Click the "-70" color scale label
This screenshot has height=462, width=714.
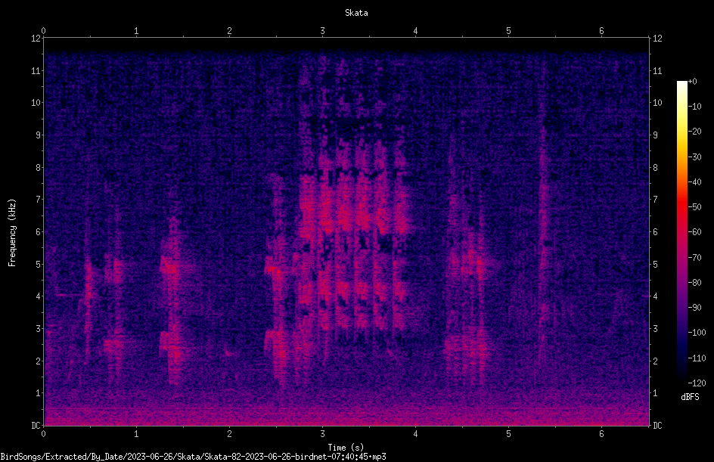pyautogui.click(x=694, y=258)
